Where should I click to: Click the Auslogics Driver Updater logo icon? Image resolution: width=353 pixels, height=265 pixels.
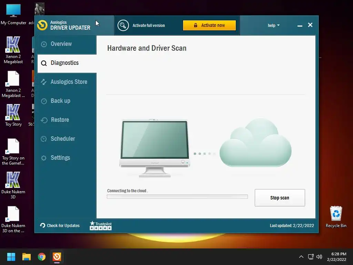pos(42,25)
